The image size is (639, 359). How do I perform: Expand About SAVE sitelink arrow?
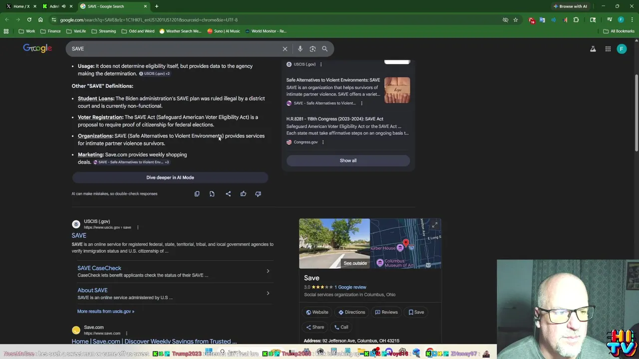268,293
